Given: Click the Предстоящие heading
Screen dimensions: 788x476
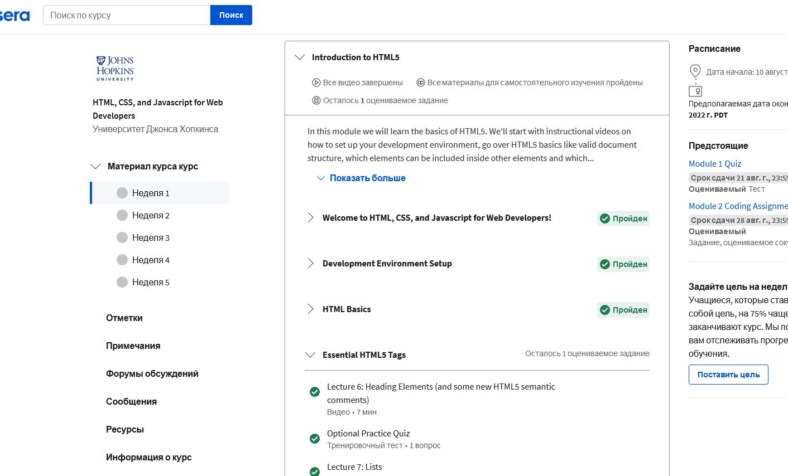Looking at the screenshot, I should coord(718,145).
